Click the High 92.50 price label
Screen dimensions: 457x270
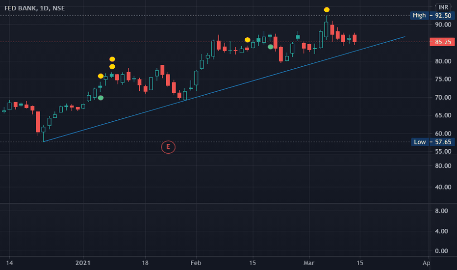[x=432, y=16]
